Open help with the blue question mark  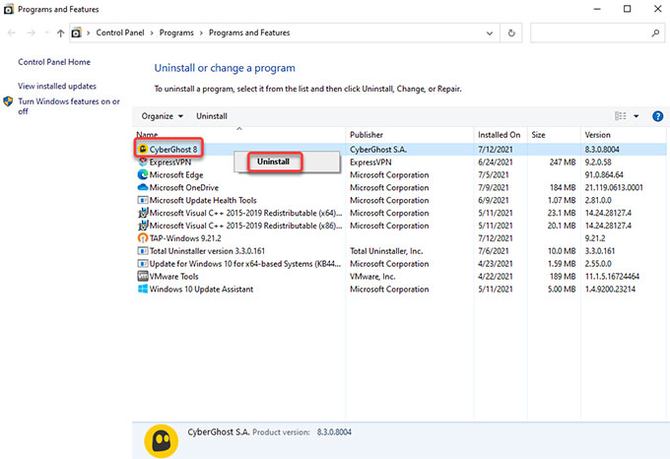point(657,116)
